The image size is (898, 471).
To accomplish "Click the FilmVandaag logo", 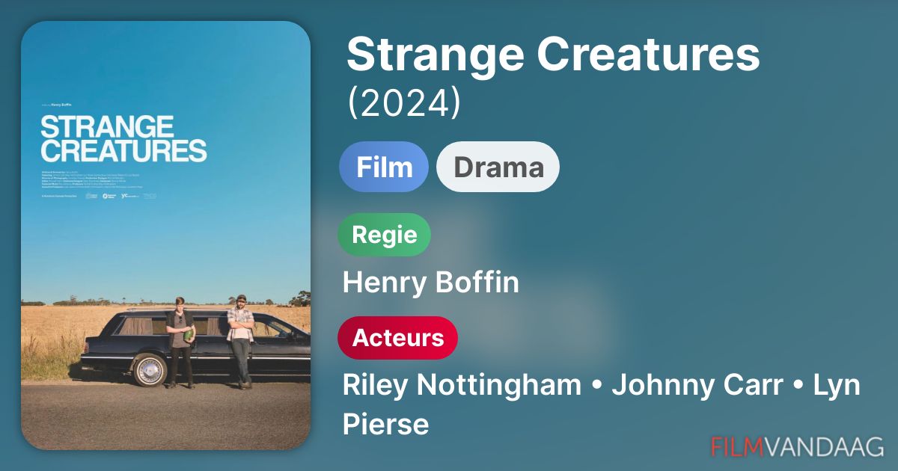I will click(797, 446).
